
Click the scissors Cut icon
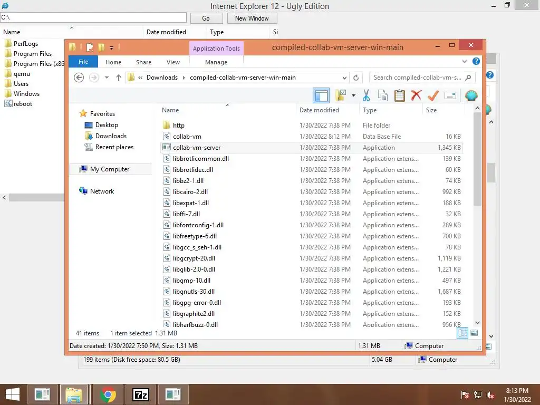366,95
